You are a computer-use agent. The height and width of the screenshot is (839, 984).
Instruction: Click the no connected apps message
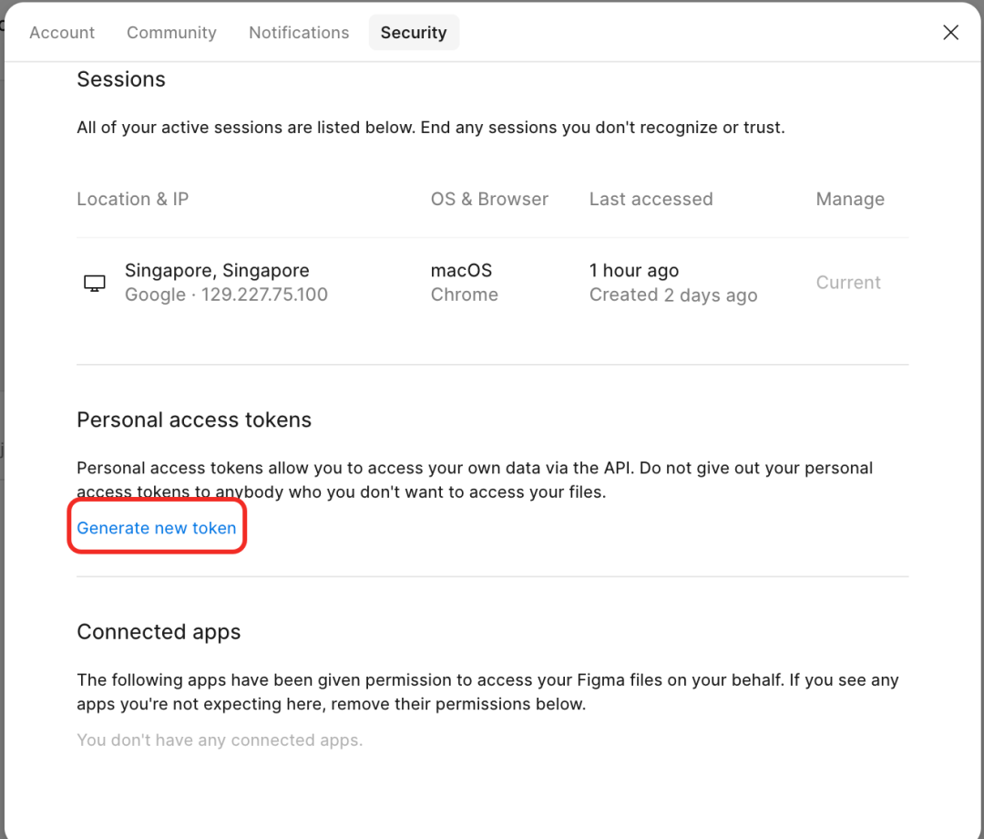point(220,741)
